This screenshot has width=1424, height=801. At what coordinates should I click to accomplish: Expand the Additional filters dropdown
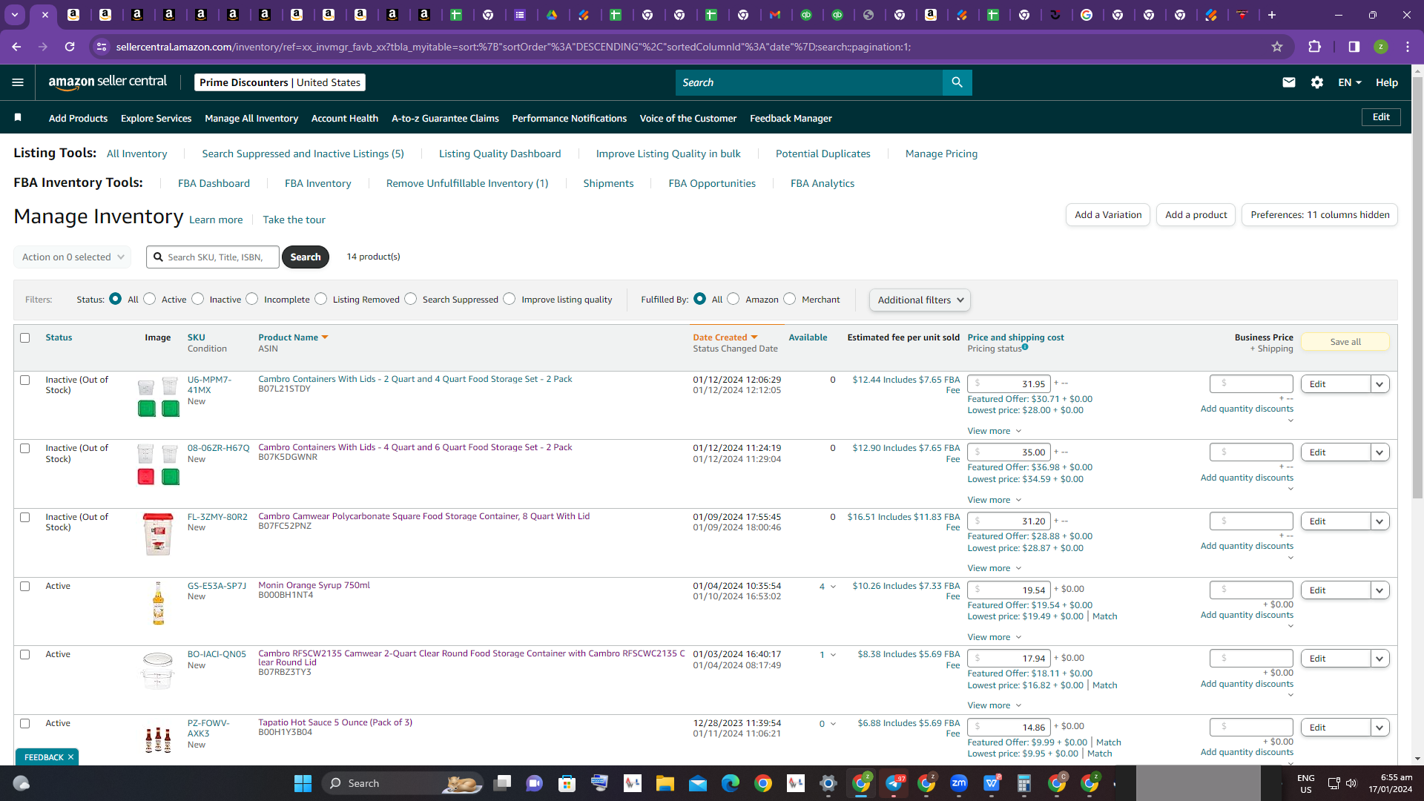920,300
